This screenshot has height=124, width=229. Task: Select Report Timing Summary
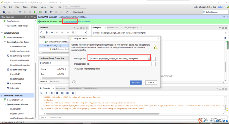tap(20, 56)
